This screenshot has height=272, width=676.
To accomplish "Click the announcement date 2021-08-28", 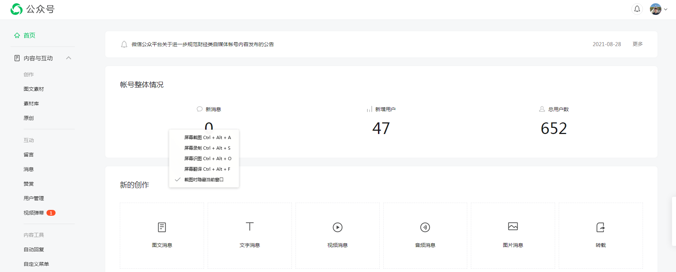I will (x=607, y=44).
